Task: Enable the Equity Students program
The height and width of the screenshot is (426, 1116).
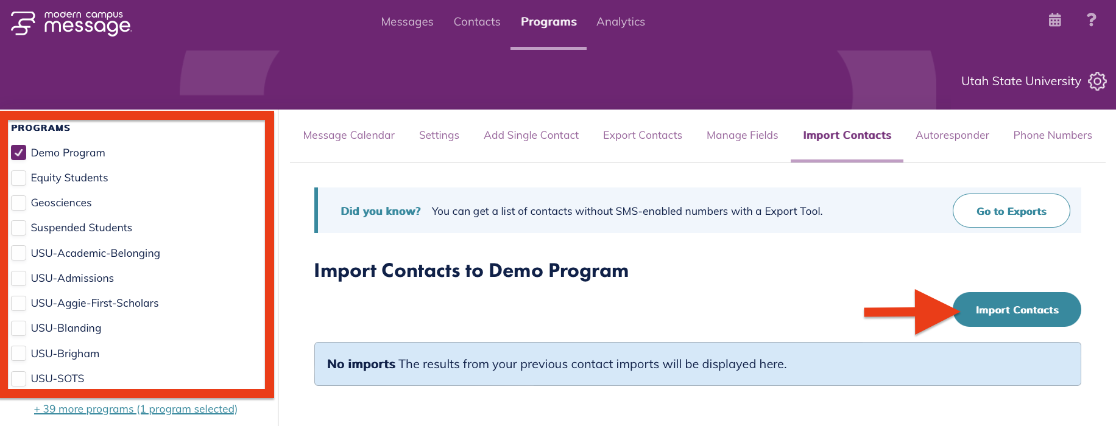Action: tap(18, 177)
